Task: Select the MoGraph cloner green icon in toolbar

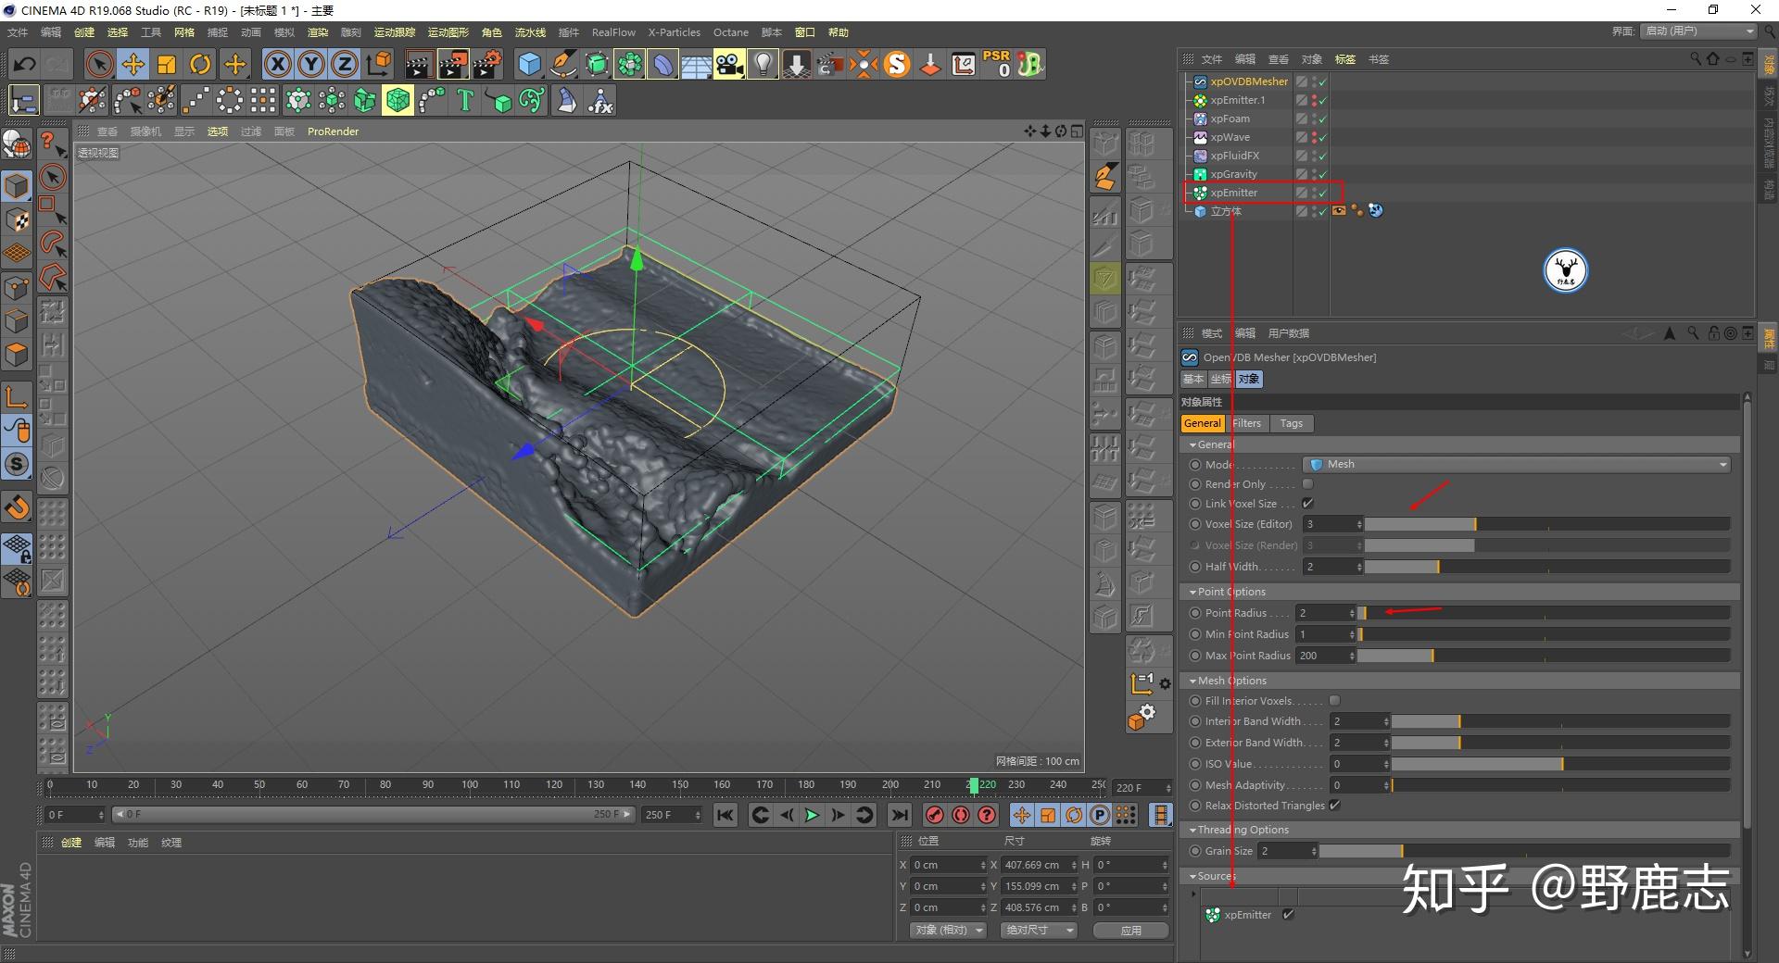Action: click(x=630, y=64)
